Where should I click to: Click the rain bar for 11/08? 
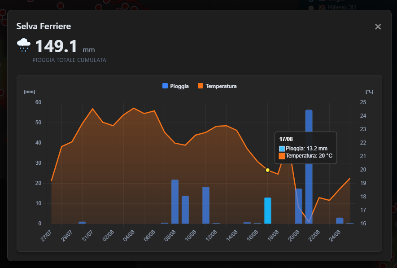[x=206, y=205]
